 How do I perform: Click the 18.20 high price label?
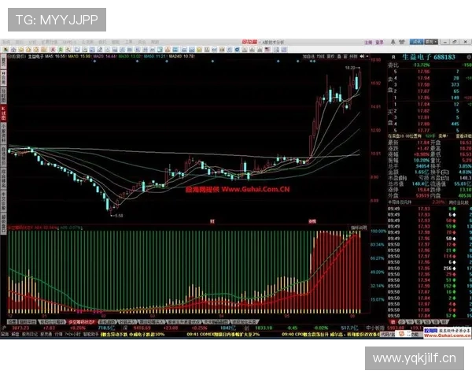click(348, 69)
